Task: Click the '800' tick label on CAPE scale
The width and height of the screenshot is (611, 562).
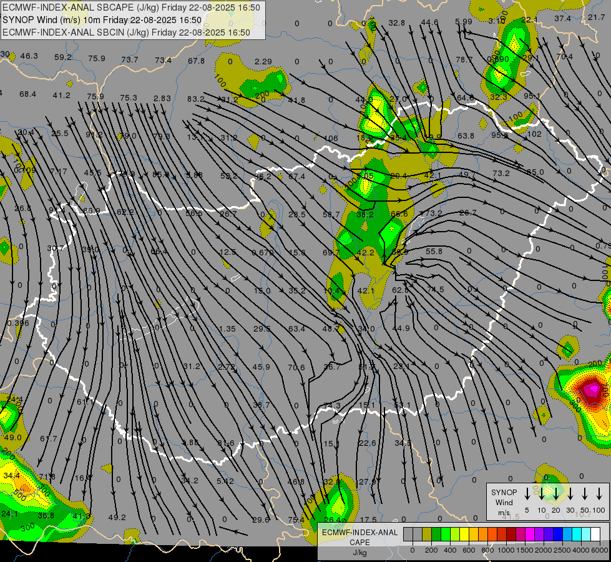Action: (487, 550)
